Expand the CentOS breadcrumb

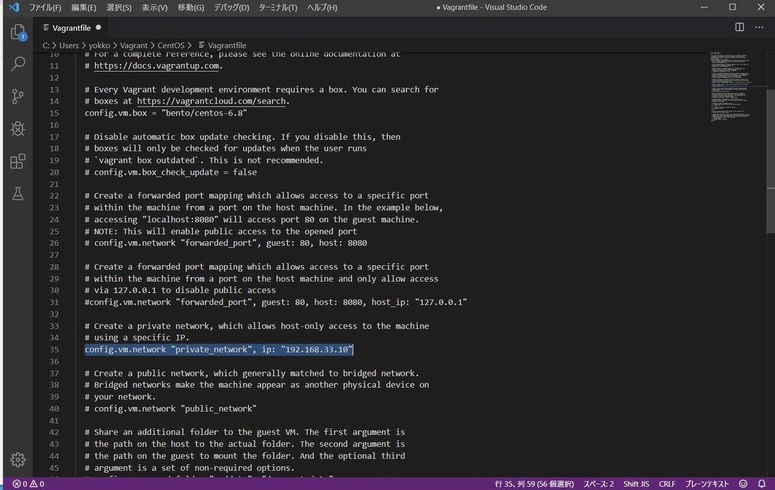click(171, 45)
